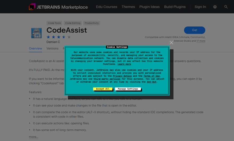This screenshot has height=141, width=234.
Task: Click Sign In
Action: click(x=200, y=7)
